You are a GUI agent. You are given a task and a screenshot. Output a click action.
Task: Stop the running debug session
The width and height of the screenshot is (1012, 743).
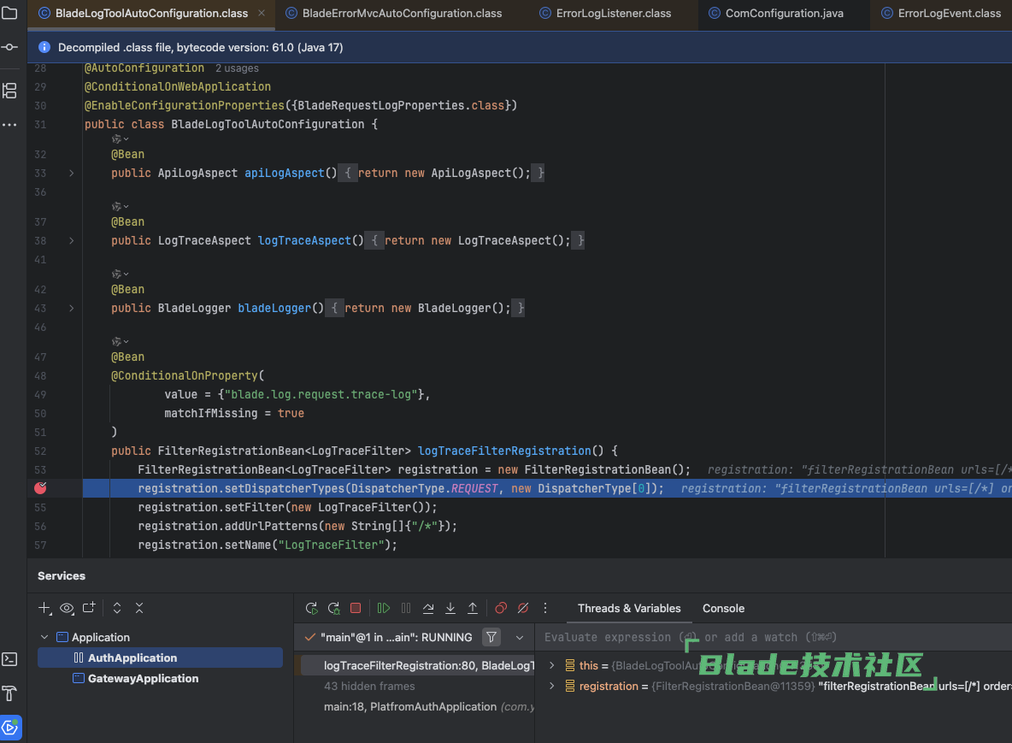(x=356, y=609)
